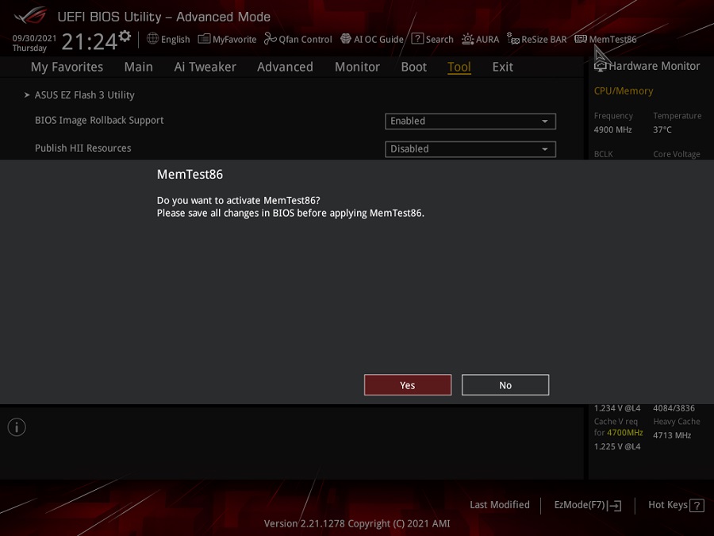Switch to EzMode arrow icon
This screenshot has height=536, width=714.
(614, 506)
